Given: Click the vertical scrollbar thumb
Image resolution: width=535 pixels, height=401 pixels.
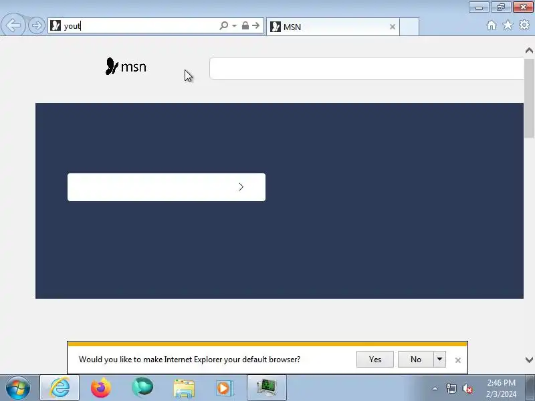Looking at the screenshot, I should [x=529, y=98].
